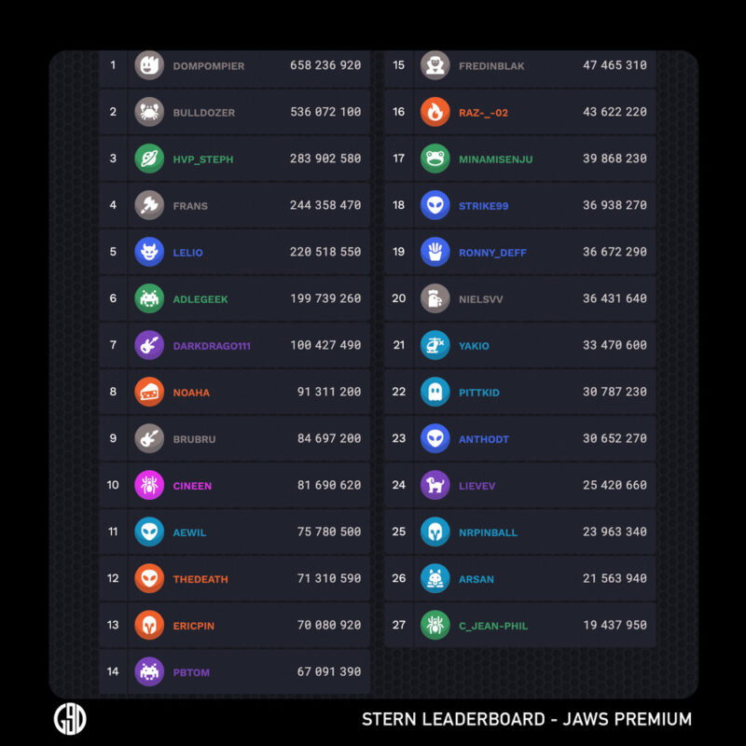The height and width of the screenshot is (746, 746).
Task: Click PITTKID's blue ghost avatar
Action: click(435, 392)
